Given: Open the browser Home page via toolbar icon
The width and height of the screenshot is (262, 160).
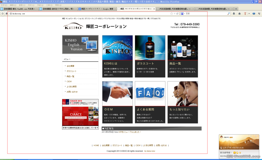Looking at the screenshot, I should [x=239, y=13].
